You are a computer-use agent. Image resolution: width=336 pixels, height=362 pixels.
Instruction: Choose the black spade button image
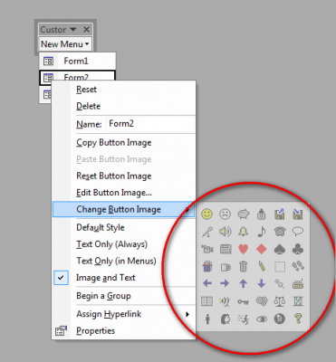tap(280, 249)
